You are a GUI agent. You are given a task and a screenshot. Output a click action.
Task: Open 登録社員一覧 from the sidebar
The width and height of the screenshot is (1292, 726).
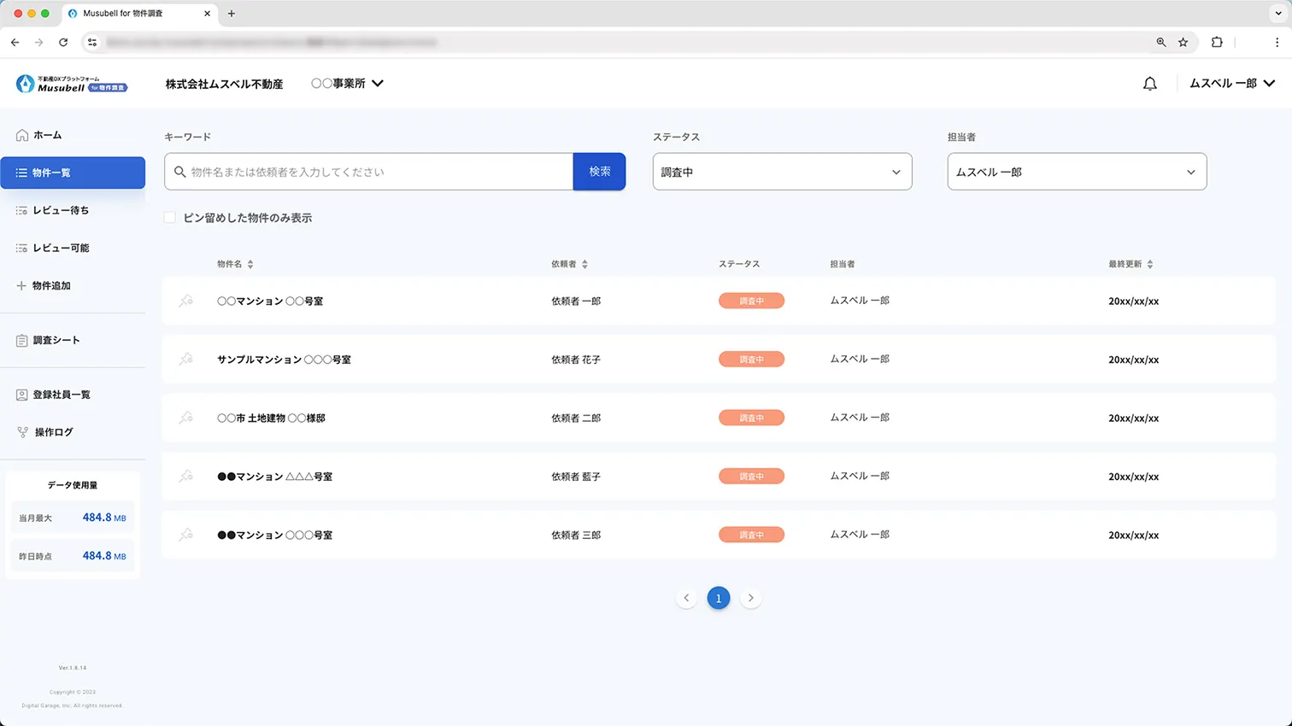[61, 394]
